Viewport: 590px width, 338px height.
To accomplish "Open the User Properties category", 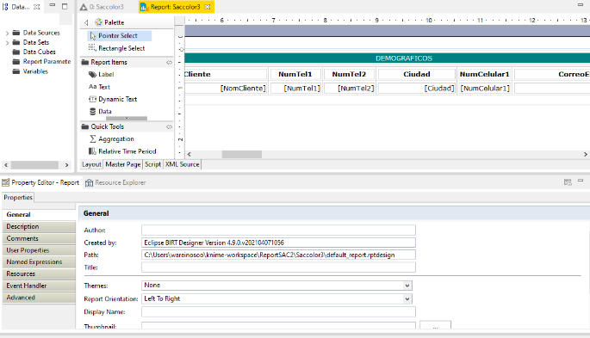I will pos(39,250).
